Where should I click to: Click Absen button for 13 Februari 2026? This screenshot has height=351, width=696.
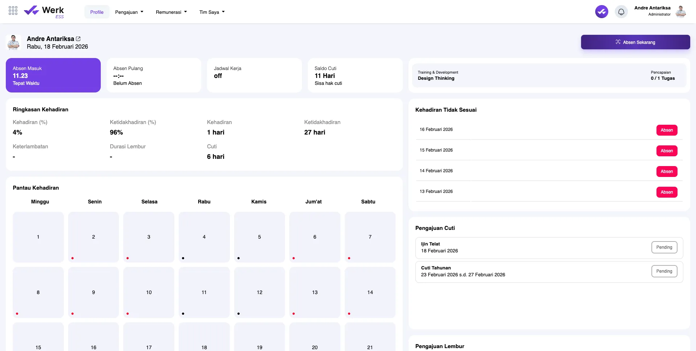point(666,192)
